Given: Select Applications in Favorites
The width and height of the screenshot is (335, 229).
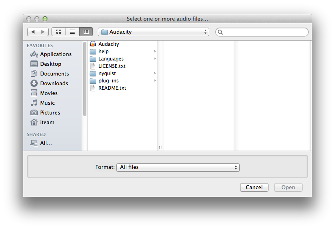Looking at the screenshot, I should tap(56, 54).
